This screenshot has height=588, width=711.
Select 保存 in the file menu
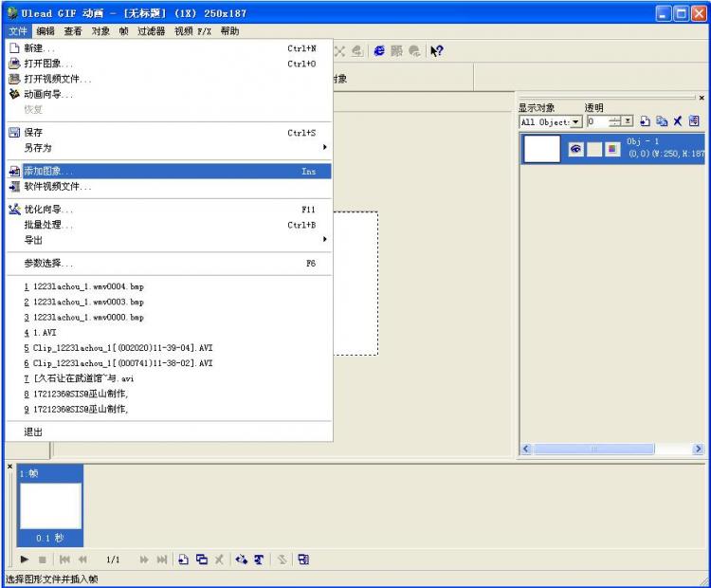[x=169, y=133]
